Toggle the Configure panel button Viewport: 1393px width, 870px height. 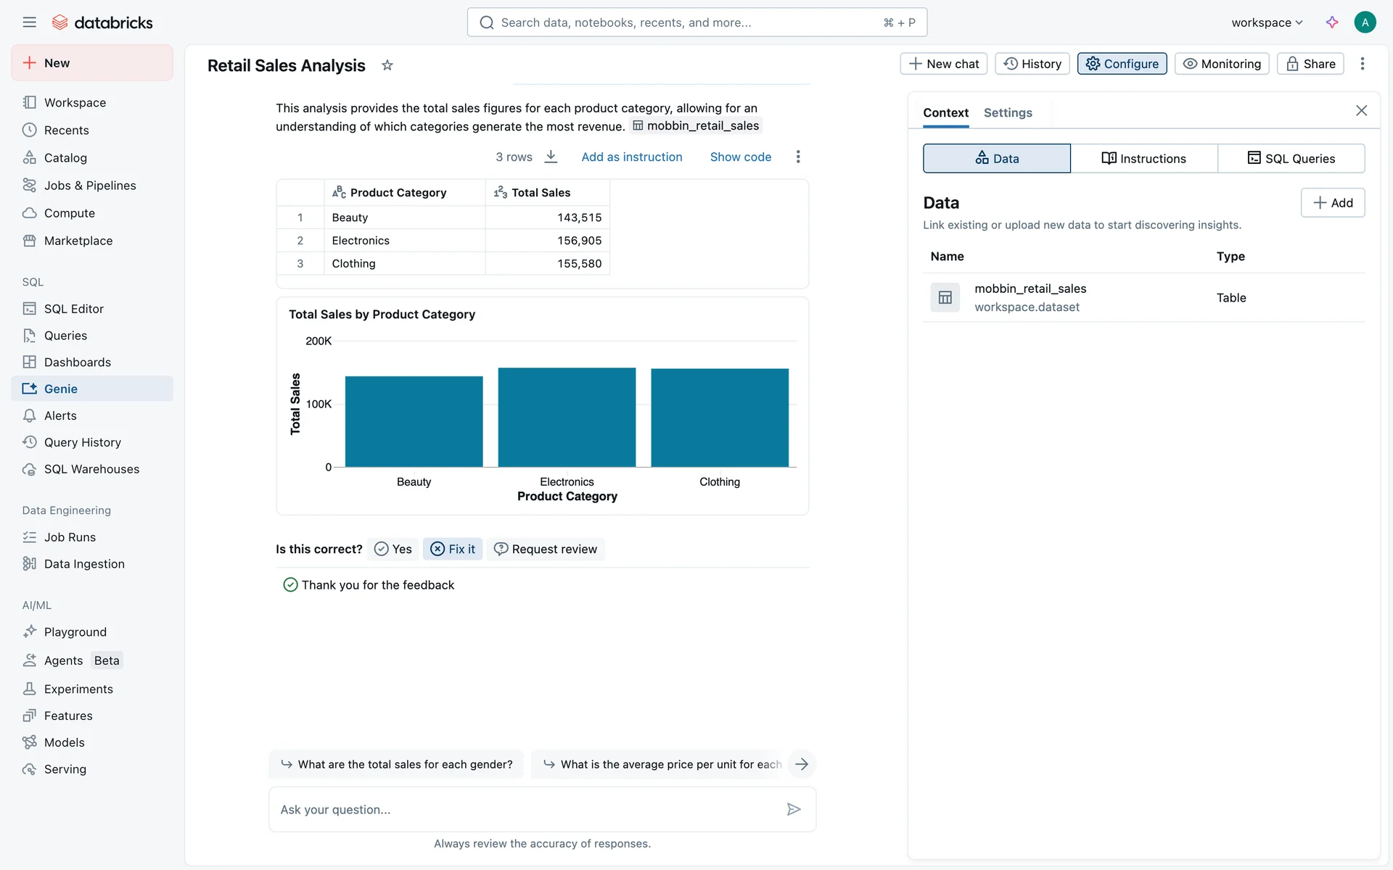pyautogui.click(x=1122, y=64)
